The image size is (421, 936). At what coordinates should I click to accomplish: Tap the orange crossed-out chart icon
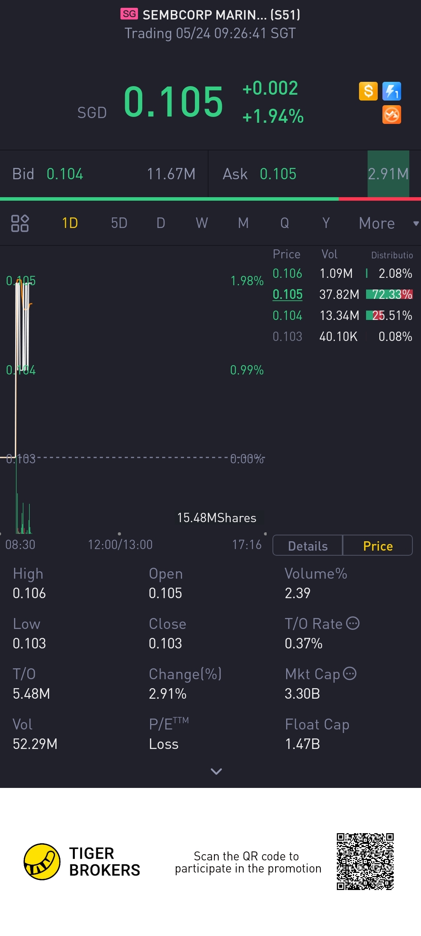click(x=392, y=115)
